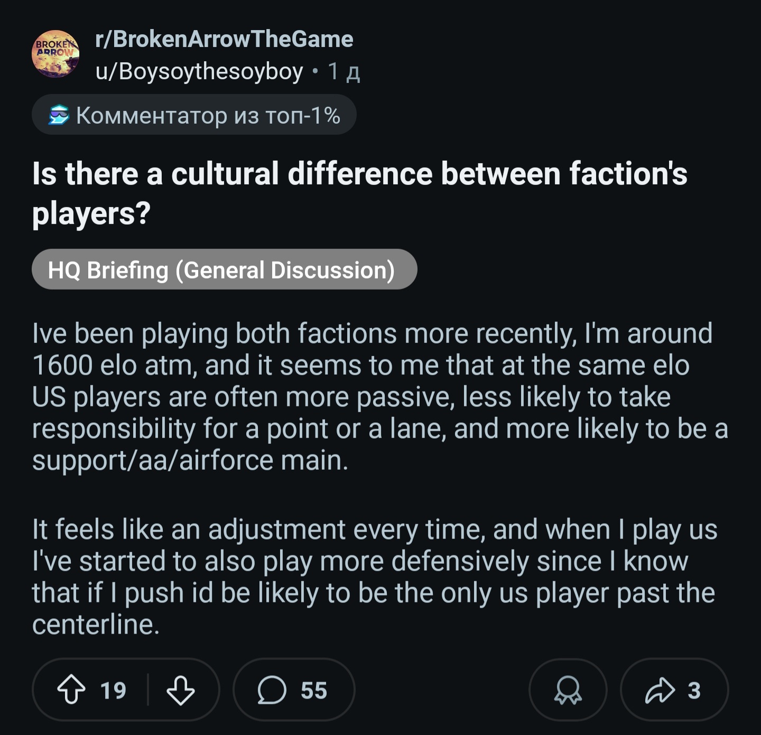Open the Broken Arrow subreddit avatar
The height and width of the screenshot is (735, 761).
click(55, 54)
